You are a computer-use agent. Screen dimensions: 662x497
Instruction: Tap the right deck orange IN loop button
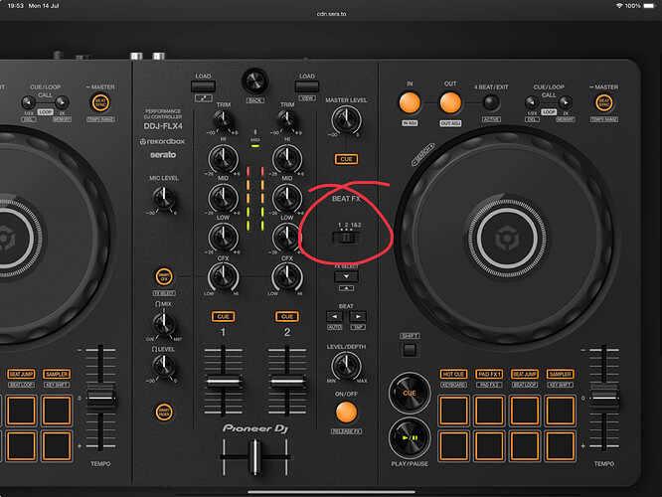pyautogui.click(x=410, y=103)
